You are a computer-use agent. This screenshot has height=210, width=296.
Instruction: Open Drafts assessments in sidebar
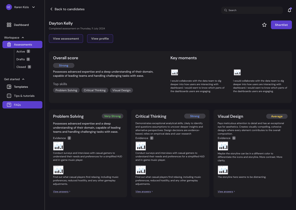pyautogui.click(x=23, y=59)
